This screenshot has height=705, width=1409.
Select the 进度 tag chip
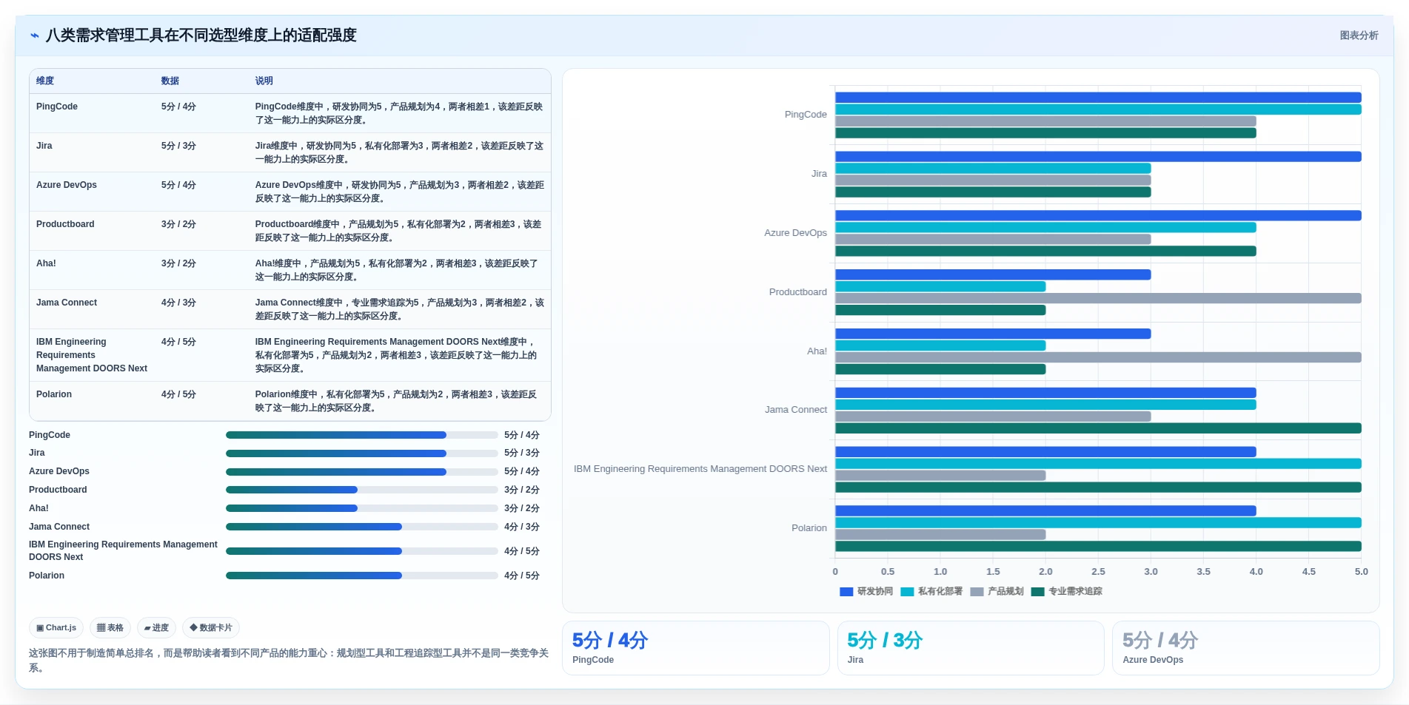pyautogui.click(x=156, y=628)
